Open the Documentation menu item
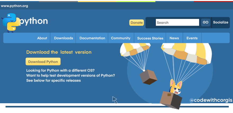 tap(92, 38)
